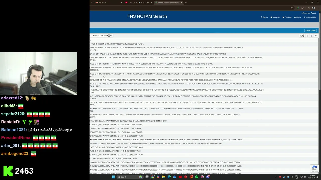Open the browser profile avatar
The width and height of the screenshot is (321, 180).
coord(313,8)
